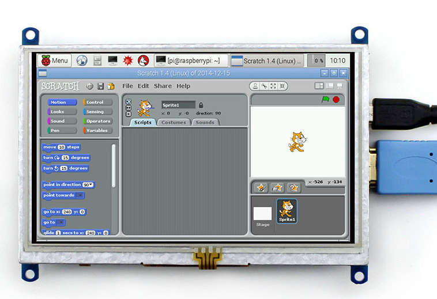Screen dimensions: 437x299
Task: Click the share project icon beside save
Action: [x=111, y=86]
